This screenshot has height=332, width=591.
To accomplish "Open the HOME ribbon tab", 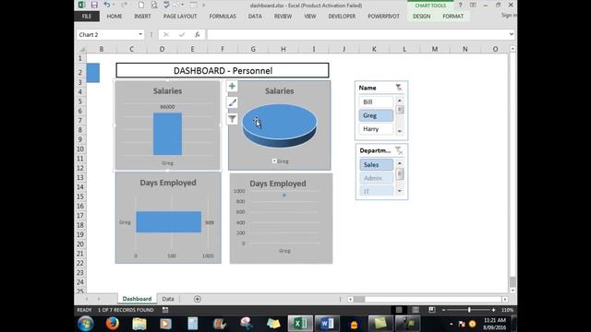I will coord(115,17).
